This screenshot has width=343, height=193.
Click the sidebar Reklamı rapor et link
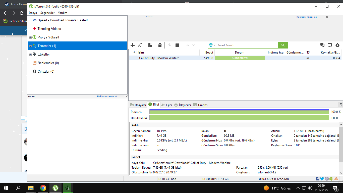[107, 96]
